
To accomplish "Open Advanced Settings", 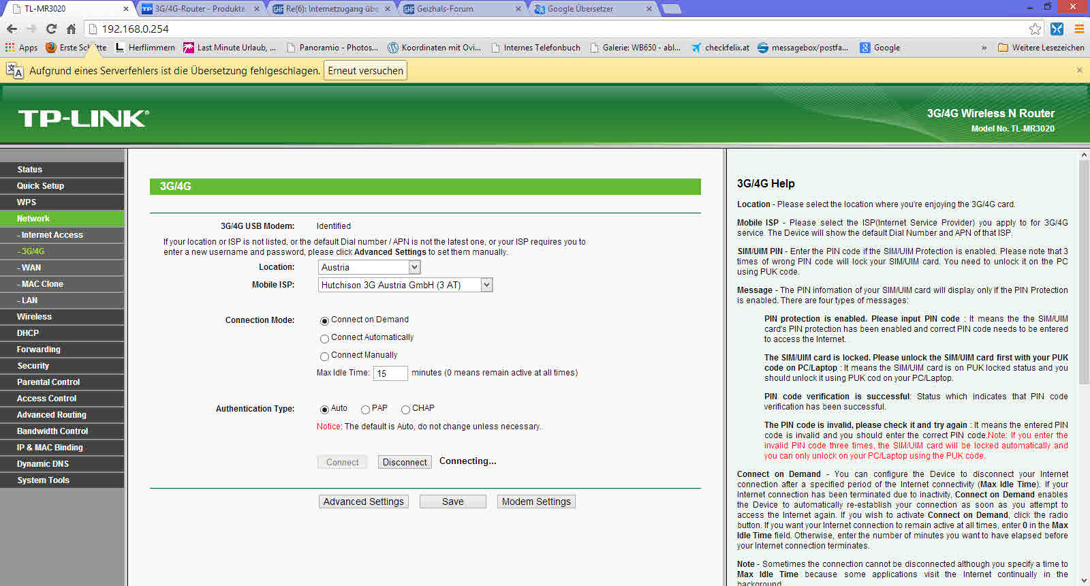I will click(364, 502).
